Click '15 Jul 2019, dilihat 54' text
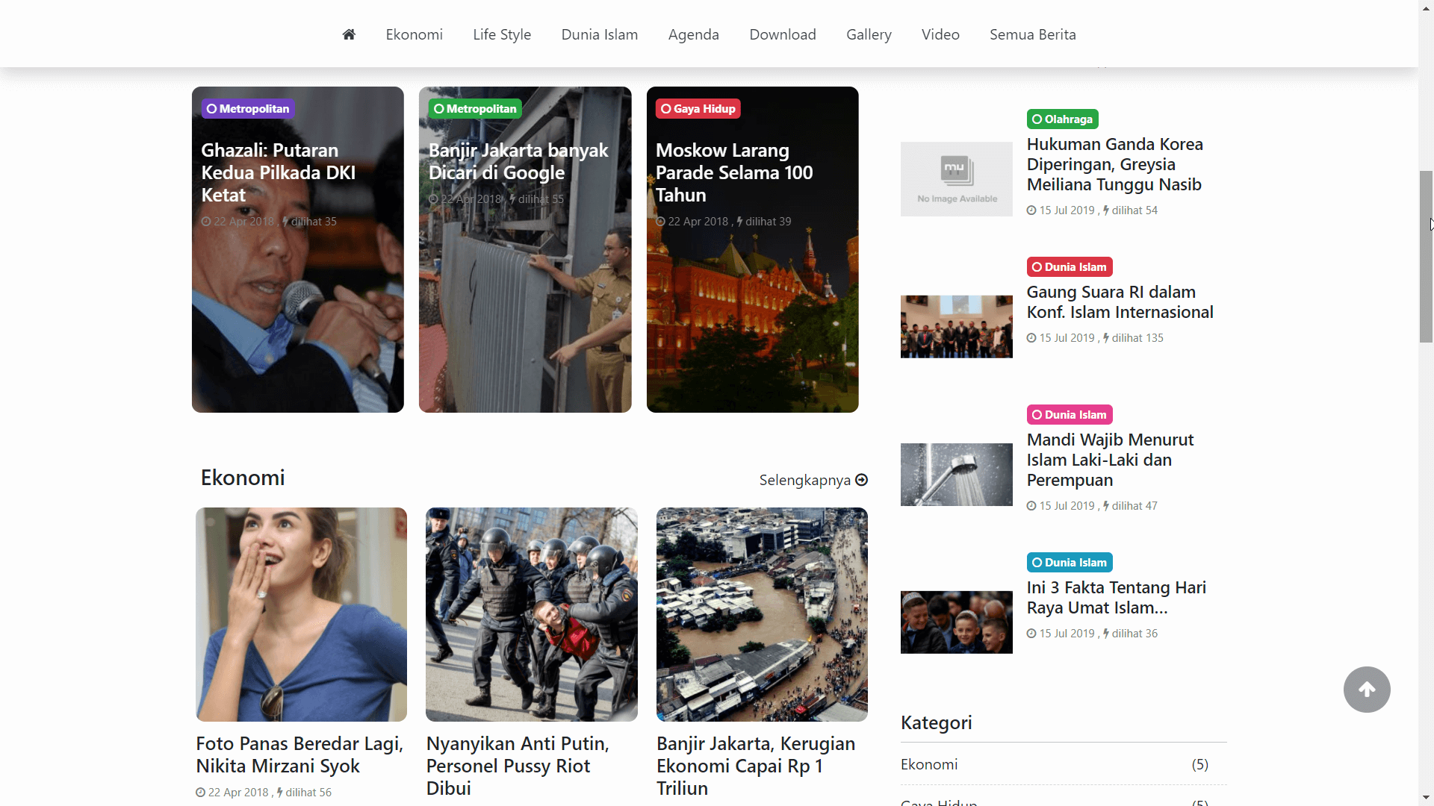This screenshot has width=1434, height=806. (x=1092, y=210)
